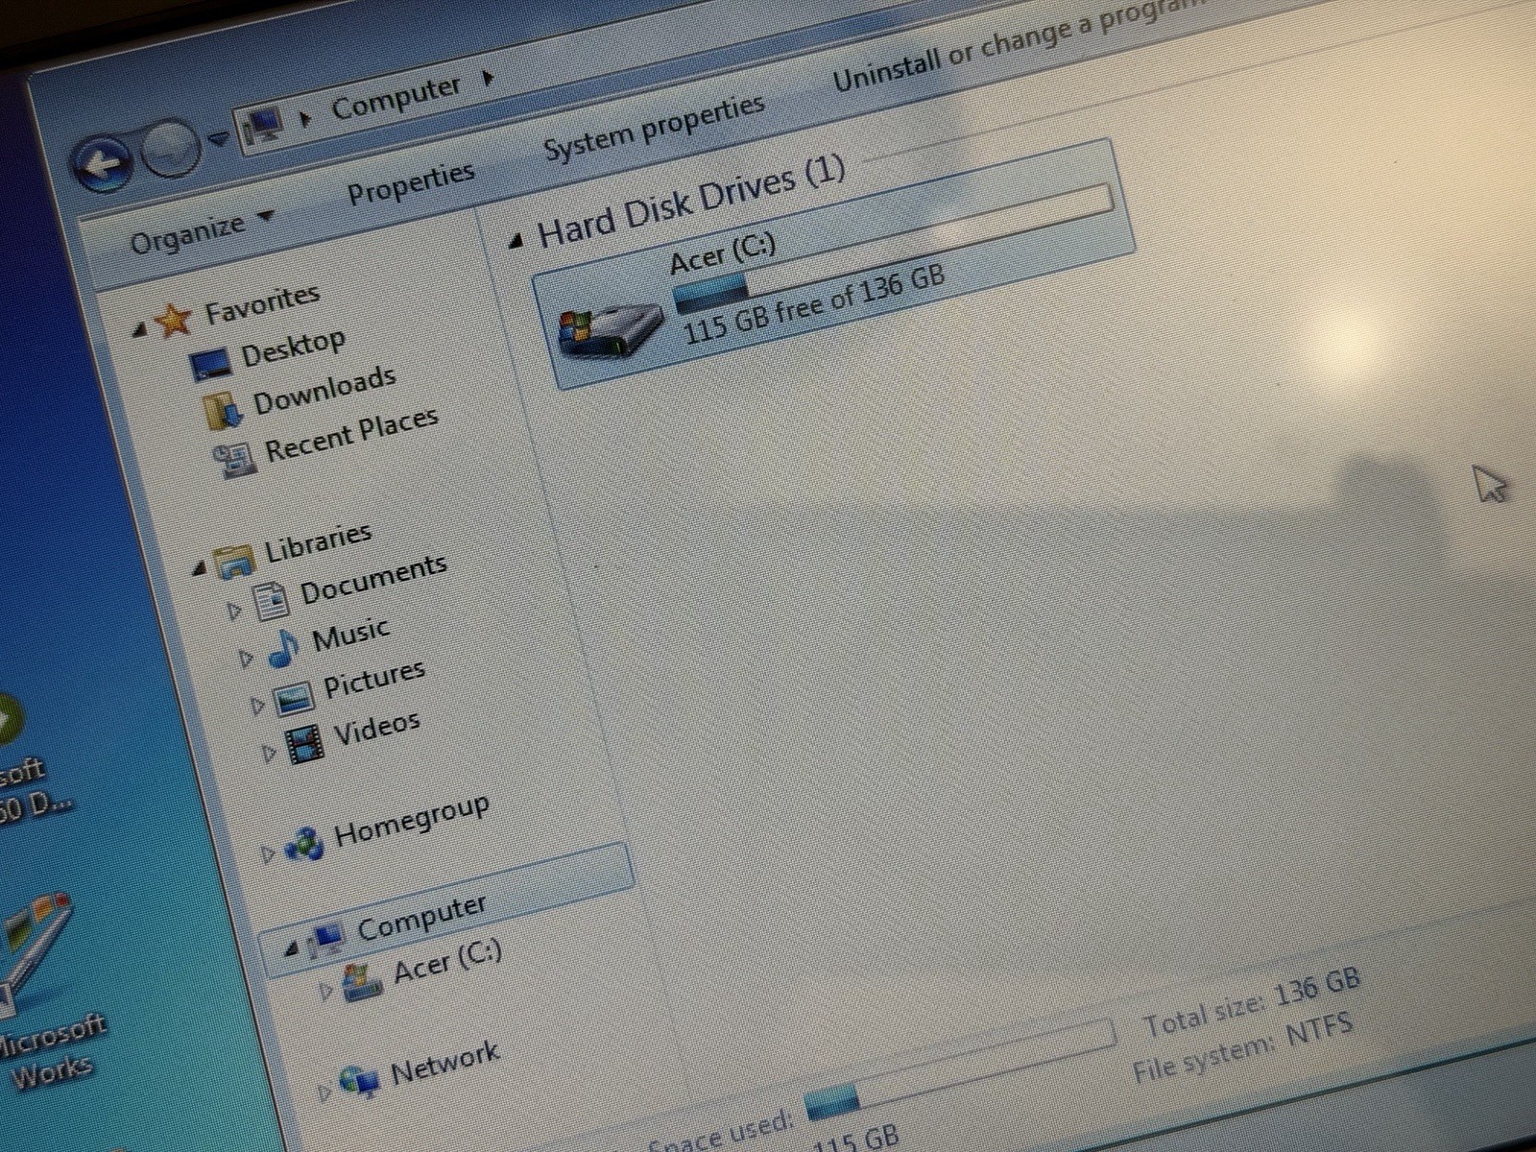
Task: Click the Acer (C:) space usage bar
Action: point(893,246)
